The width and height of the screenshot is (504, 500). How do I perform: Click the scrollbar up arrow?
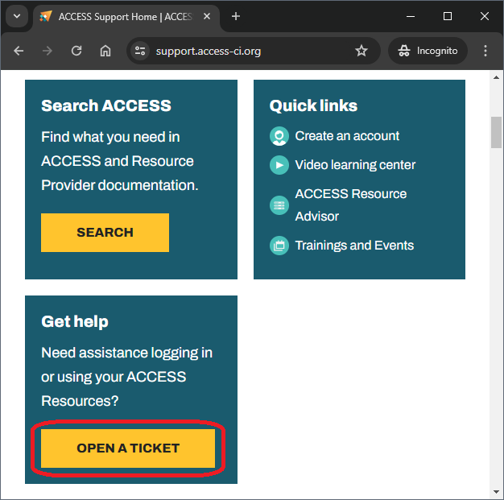(x=496, y=77)
